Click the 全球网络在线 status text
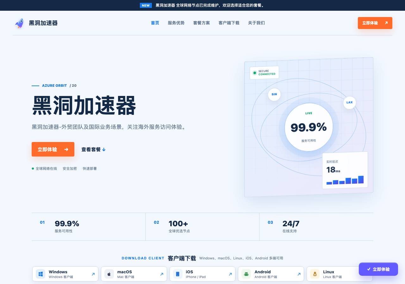The height and width of the screenshot is (284, 405). 46,169
